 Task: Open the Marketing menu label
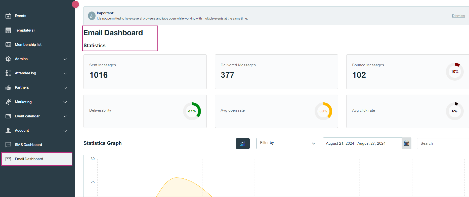pos(23,102)
